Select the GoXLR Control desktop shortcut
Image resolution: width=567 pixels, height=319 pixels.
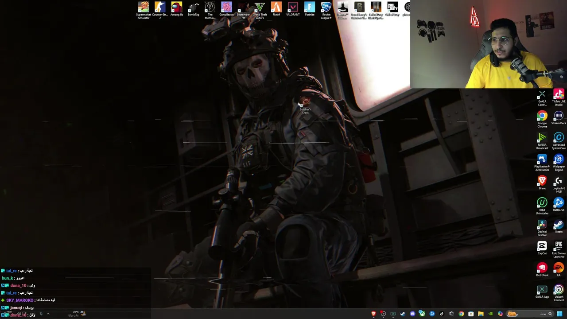(542, 98)
